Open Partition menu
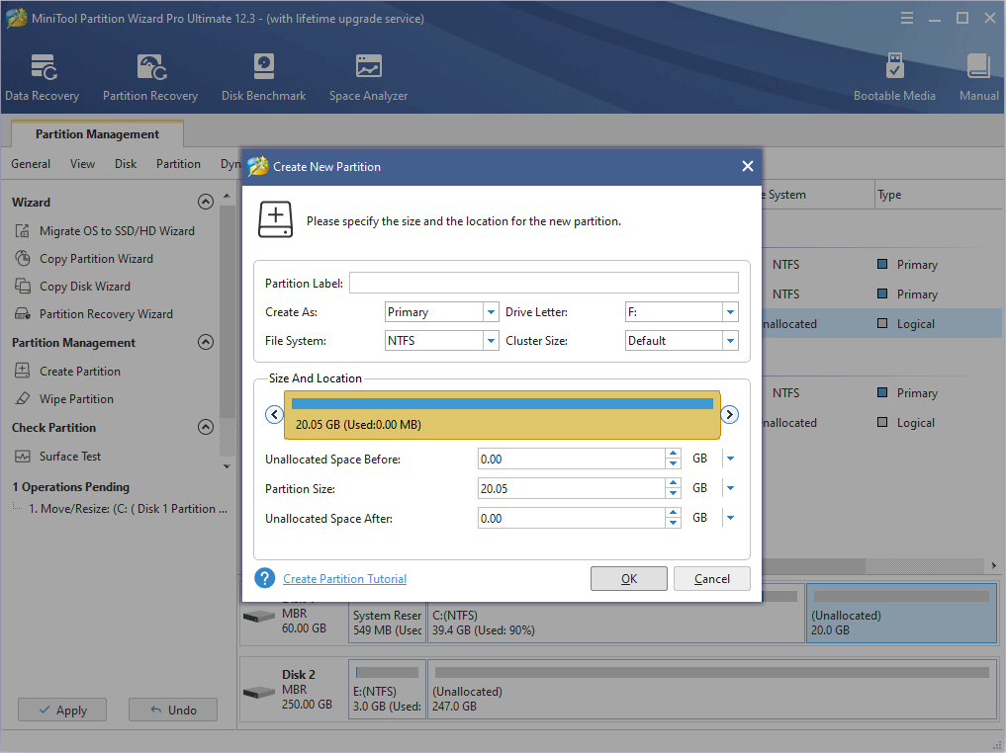Viewport: 1006px width, 753px height. point(178,164)
